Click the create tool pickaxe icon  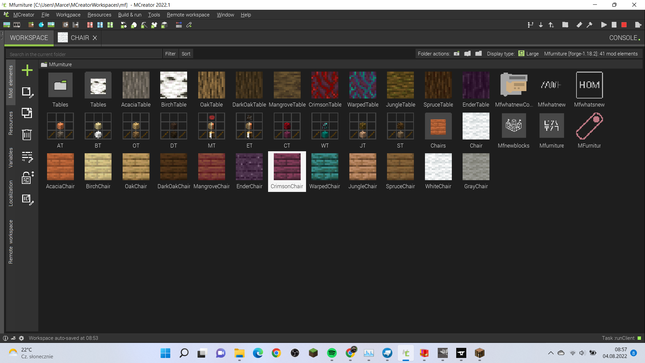(x=144, y=25)
